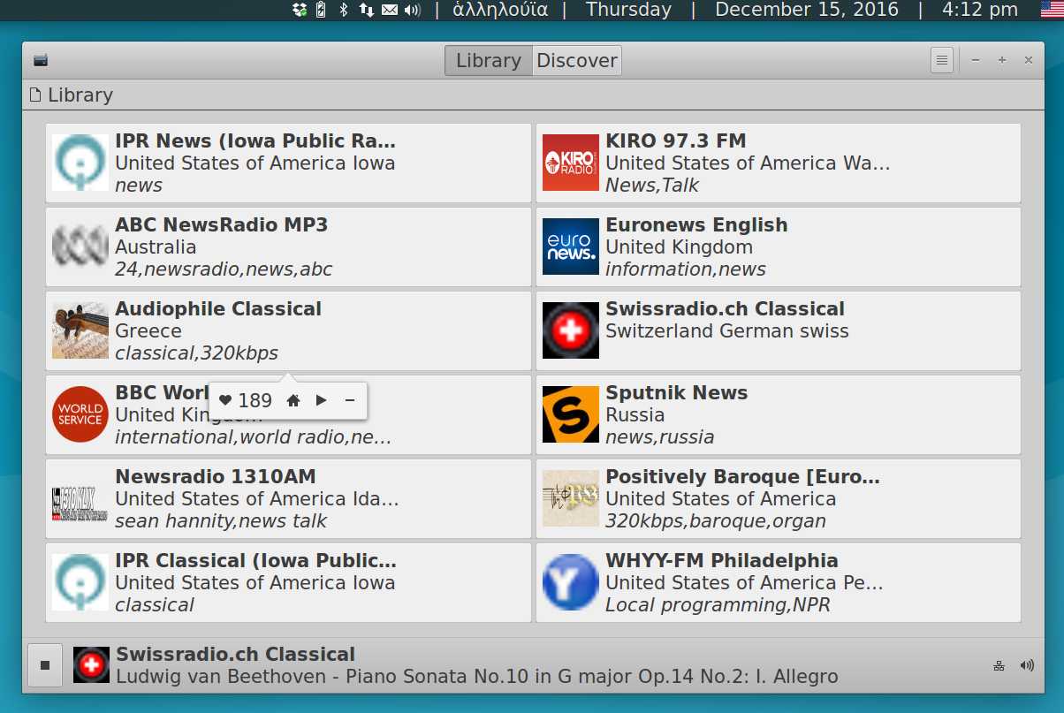Click the network connection icon in player bar
This screenshot has width=1064, height=713.
[x=999, y=666]
